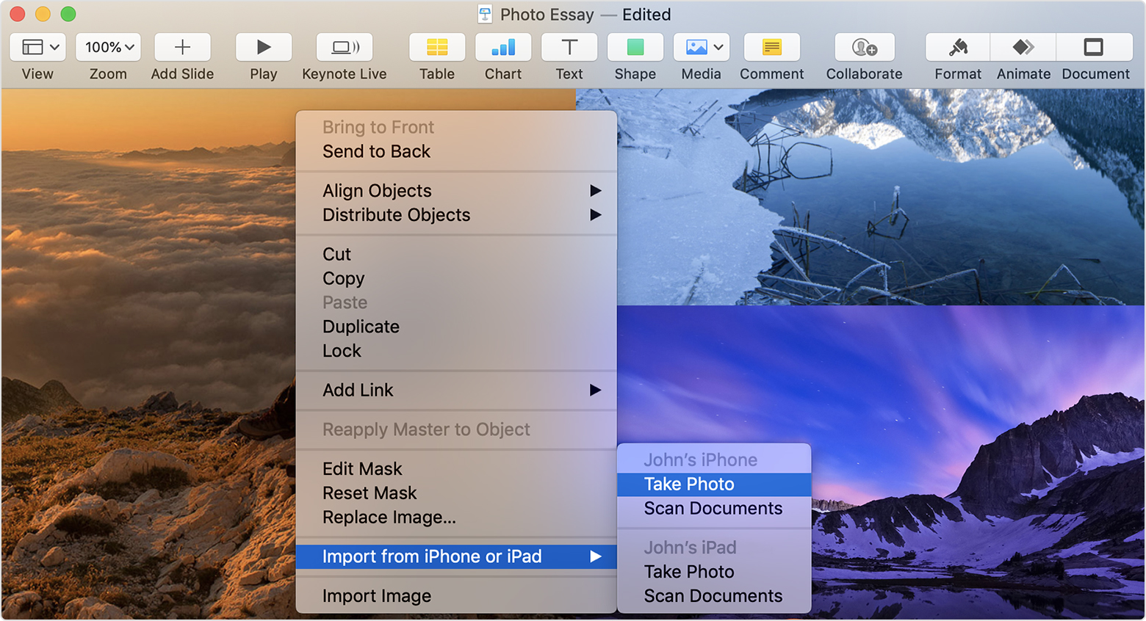Open the Zoom percentage dropdown

pos(108,46)
